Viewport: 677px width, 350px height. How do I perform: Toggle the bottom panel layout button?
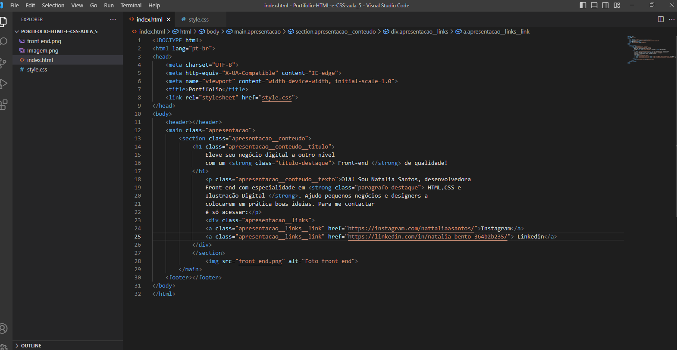pyautogui.click(x=594, y=5)
